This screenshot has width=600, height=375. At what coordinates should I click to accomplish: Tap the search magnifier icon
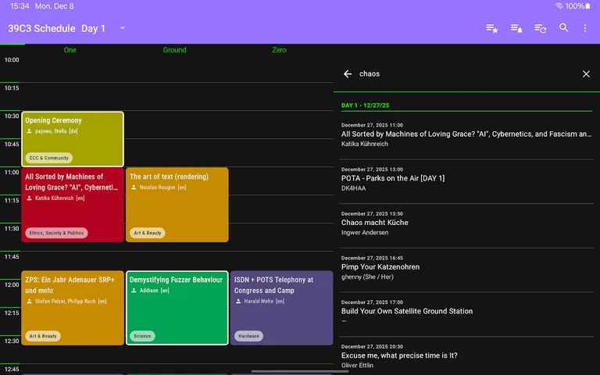(563, 27)
